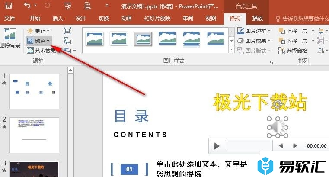Click the Save icon in quick access toolbar
Viewport: 329px width, 177px height.
point(8,6)
